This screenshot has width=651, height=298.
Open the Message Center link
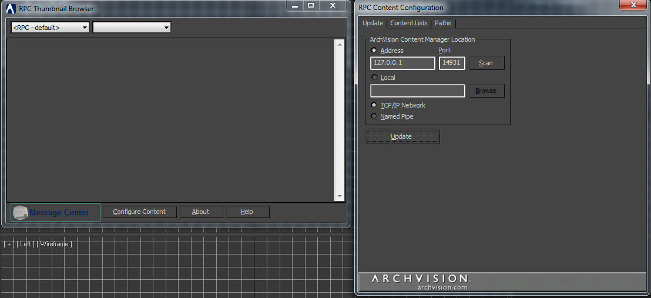coord(59,212)
